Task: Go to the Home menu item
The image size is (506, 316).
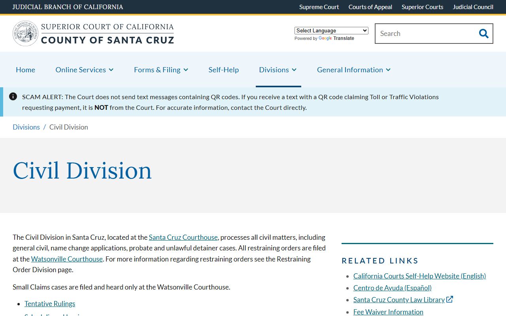Action: [25, 70]
